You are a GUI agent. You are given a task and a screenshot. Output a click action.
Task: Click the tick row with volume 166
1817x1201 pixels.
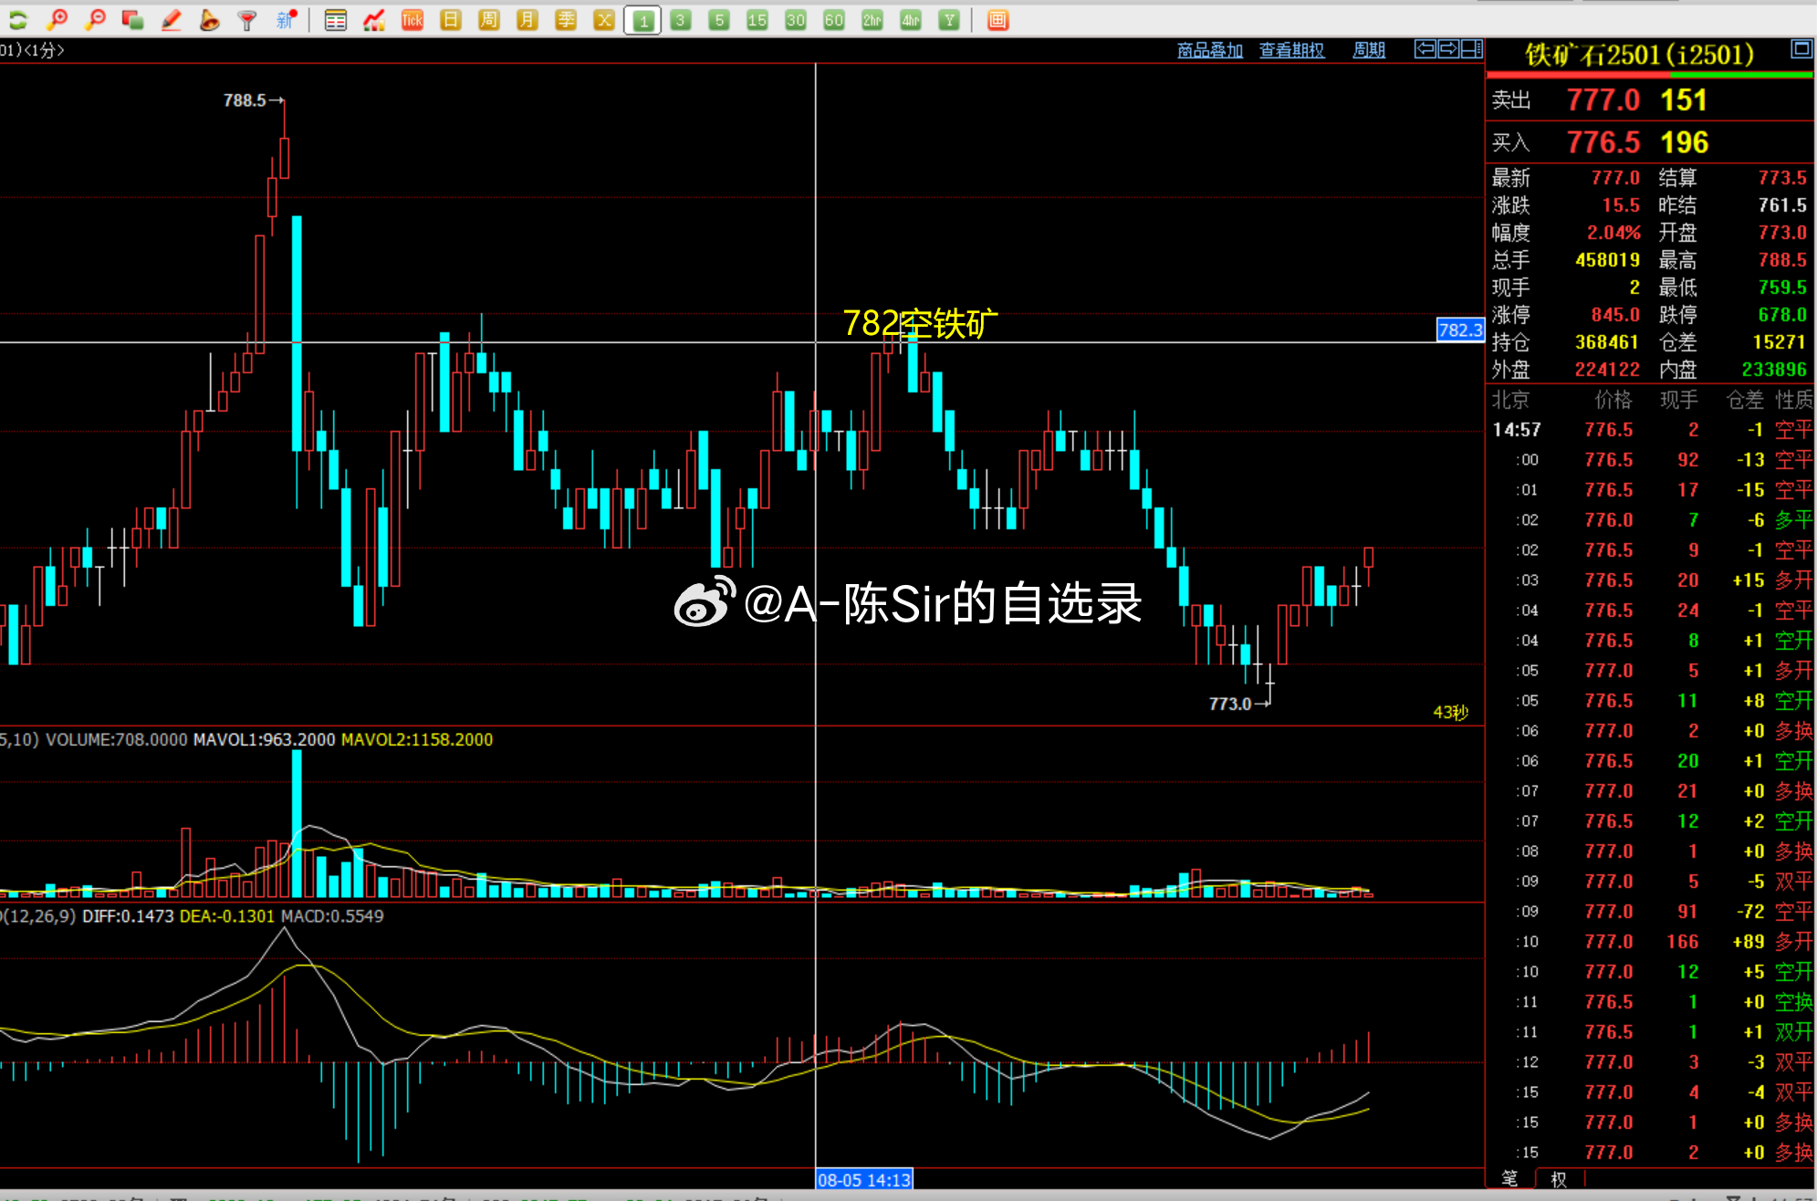click(x=1651, y=942)
